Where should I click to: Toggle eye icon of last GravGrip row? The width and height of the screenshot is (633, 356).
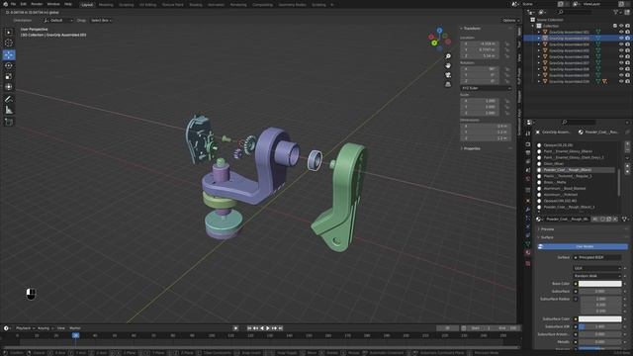click(621, 81)
